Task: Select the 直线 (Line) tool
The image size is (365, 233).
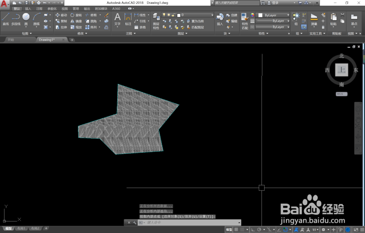Action: click(x=5, y=19)
